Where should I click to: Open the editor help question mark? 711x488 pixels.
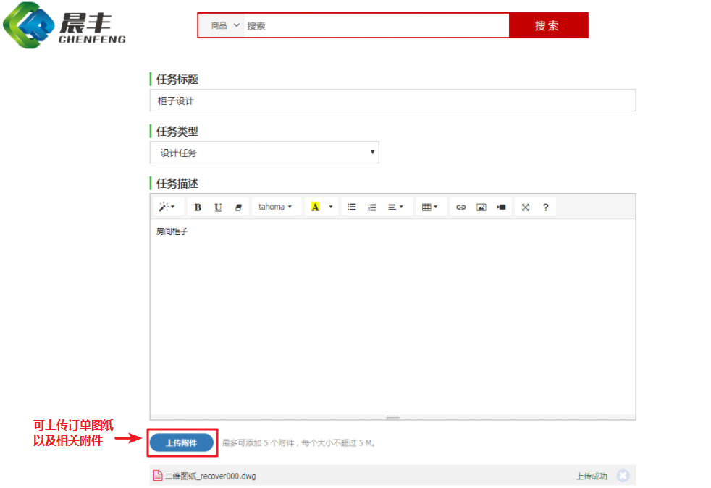click(x=546, y=207)
